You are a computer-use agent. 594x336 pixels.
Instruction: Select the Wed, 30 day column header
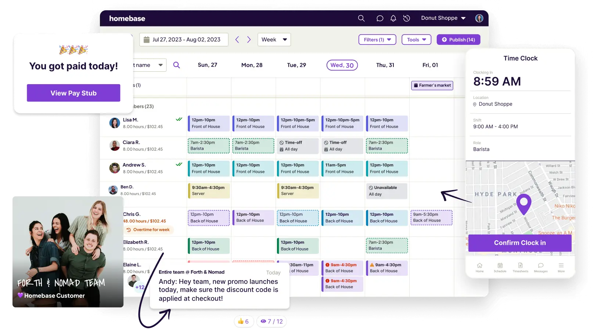(x=342, y=65)
